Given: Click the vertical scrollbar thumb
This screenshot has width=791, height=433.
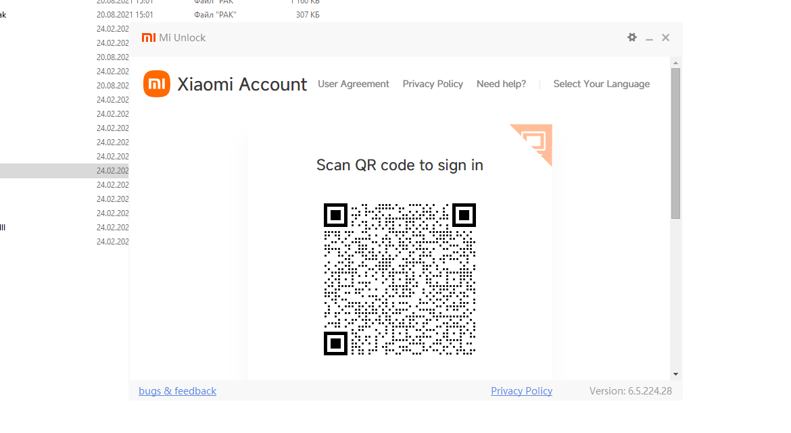Looking at the screenshot, I should tap(675, 142).
